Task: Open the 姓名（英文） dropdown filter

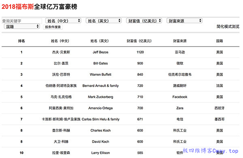Action: coord(104,21)
